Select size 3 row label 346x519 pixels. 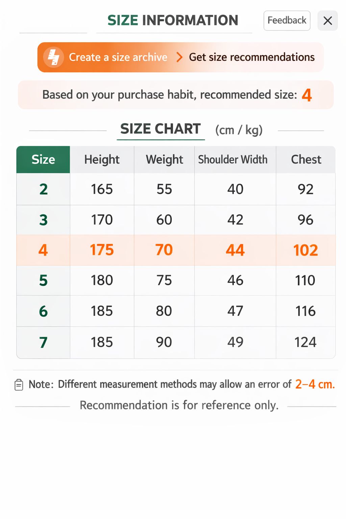(43, 220)
